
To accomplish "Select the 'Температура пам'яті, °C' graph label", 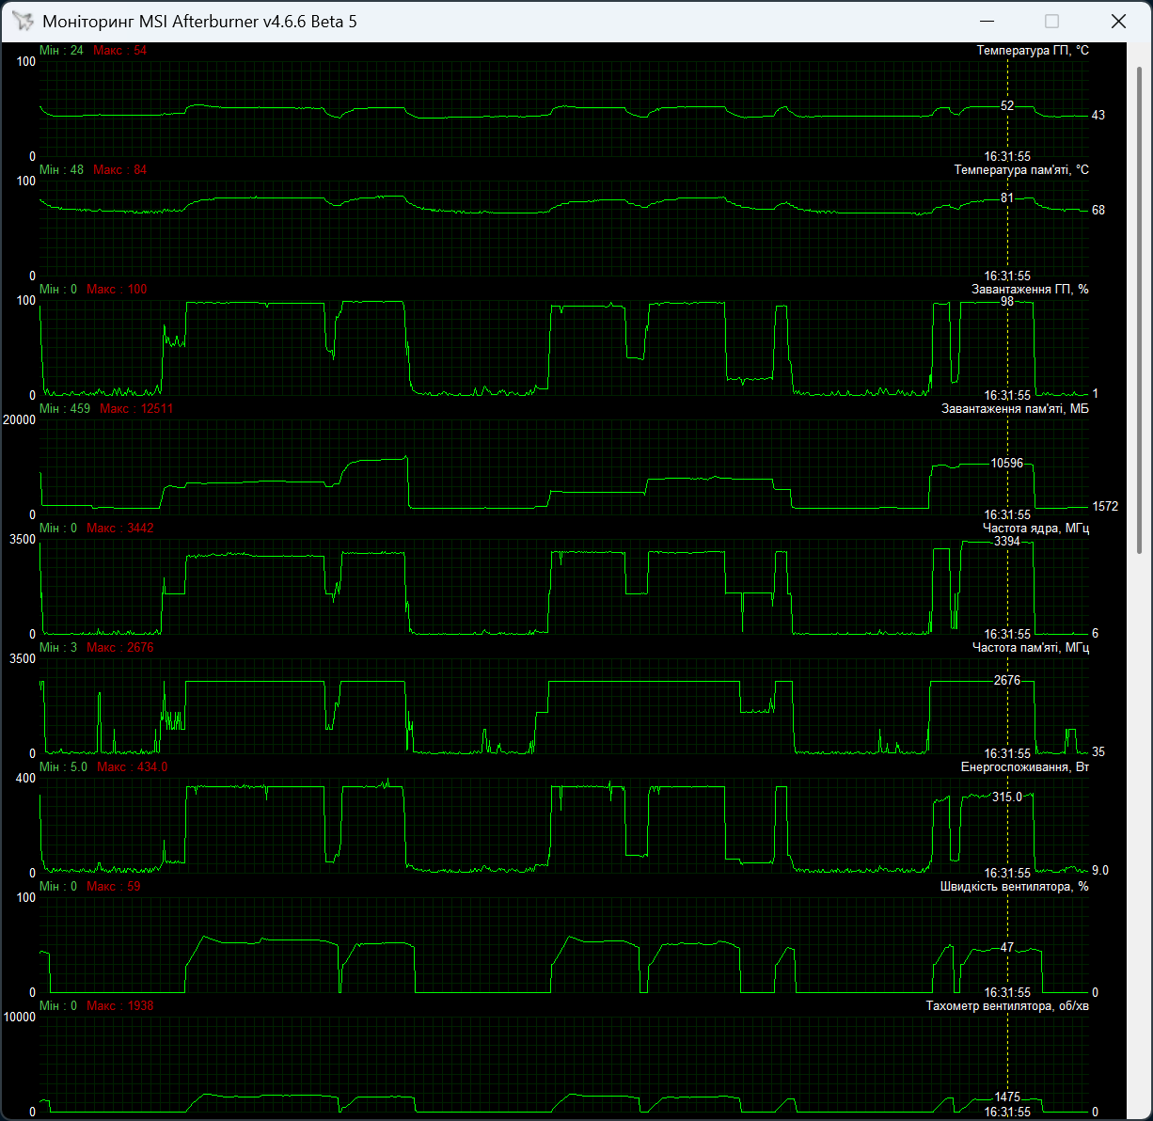I will [1021, 169].
